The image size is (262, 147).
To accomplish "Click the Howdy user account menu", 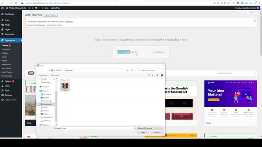I will (x=247, y=8).
